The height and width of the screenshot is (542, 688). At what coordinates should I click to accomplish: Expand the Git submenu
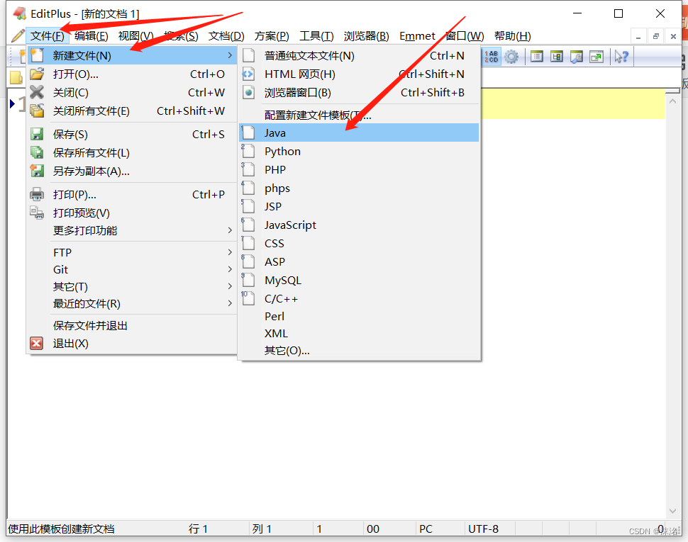pos(132,269)
